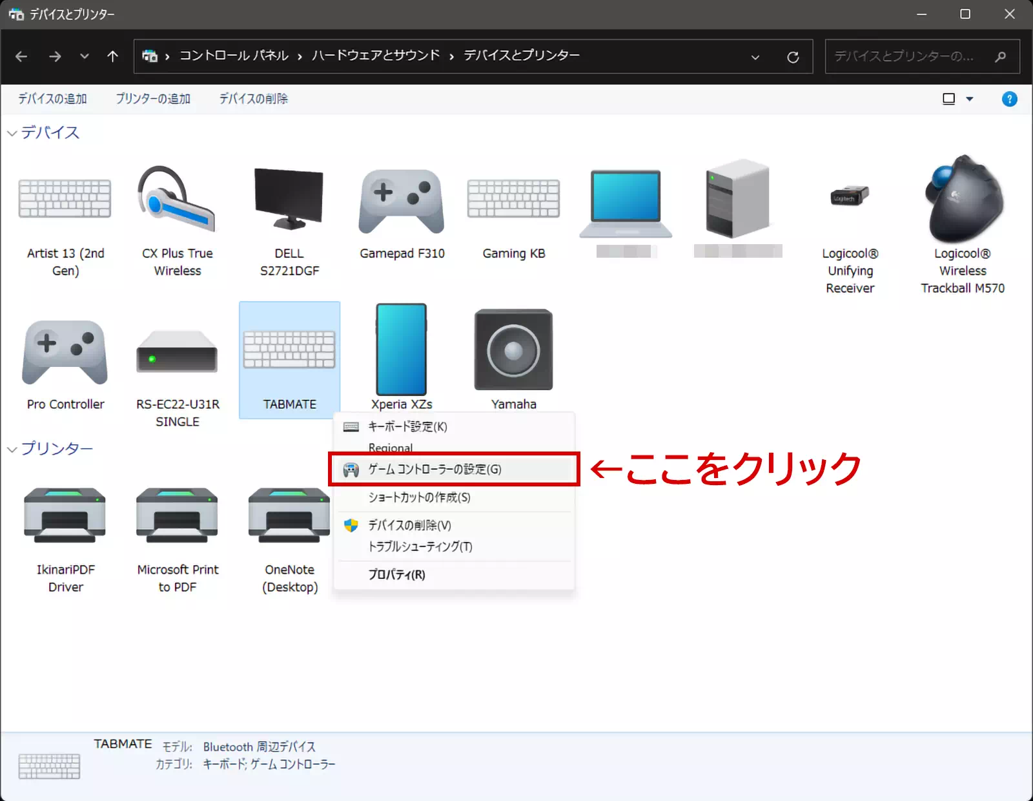This screenshot has width=1033, height=801.
Task: Click the 'Bluetooth 周辺デバイス' model text
Action: tap(260, 747)
